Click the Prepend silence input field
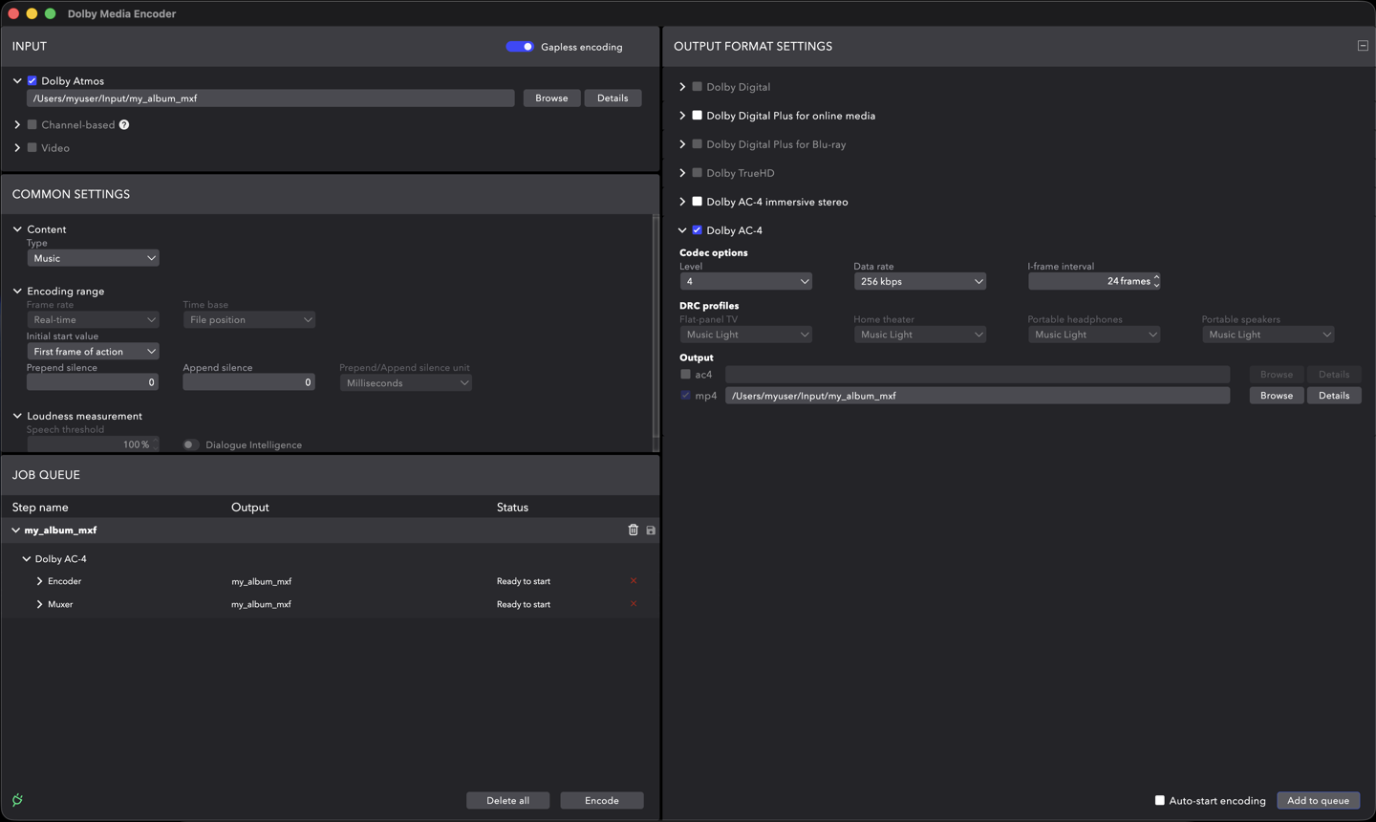1376x822 pixels. click(93, 382)
